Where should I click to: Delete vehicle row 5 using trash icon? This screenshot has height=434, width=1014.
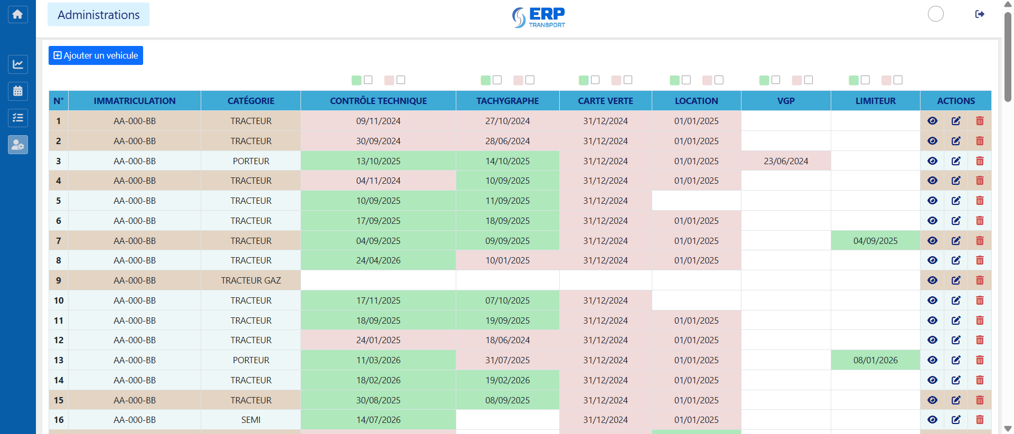pos(980,201)
